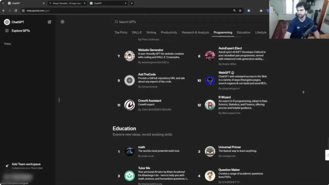Switch to the Writing tab
Screen dimensions: 329x185
point(151,32)
